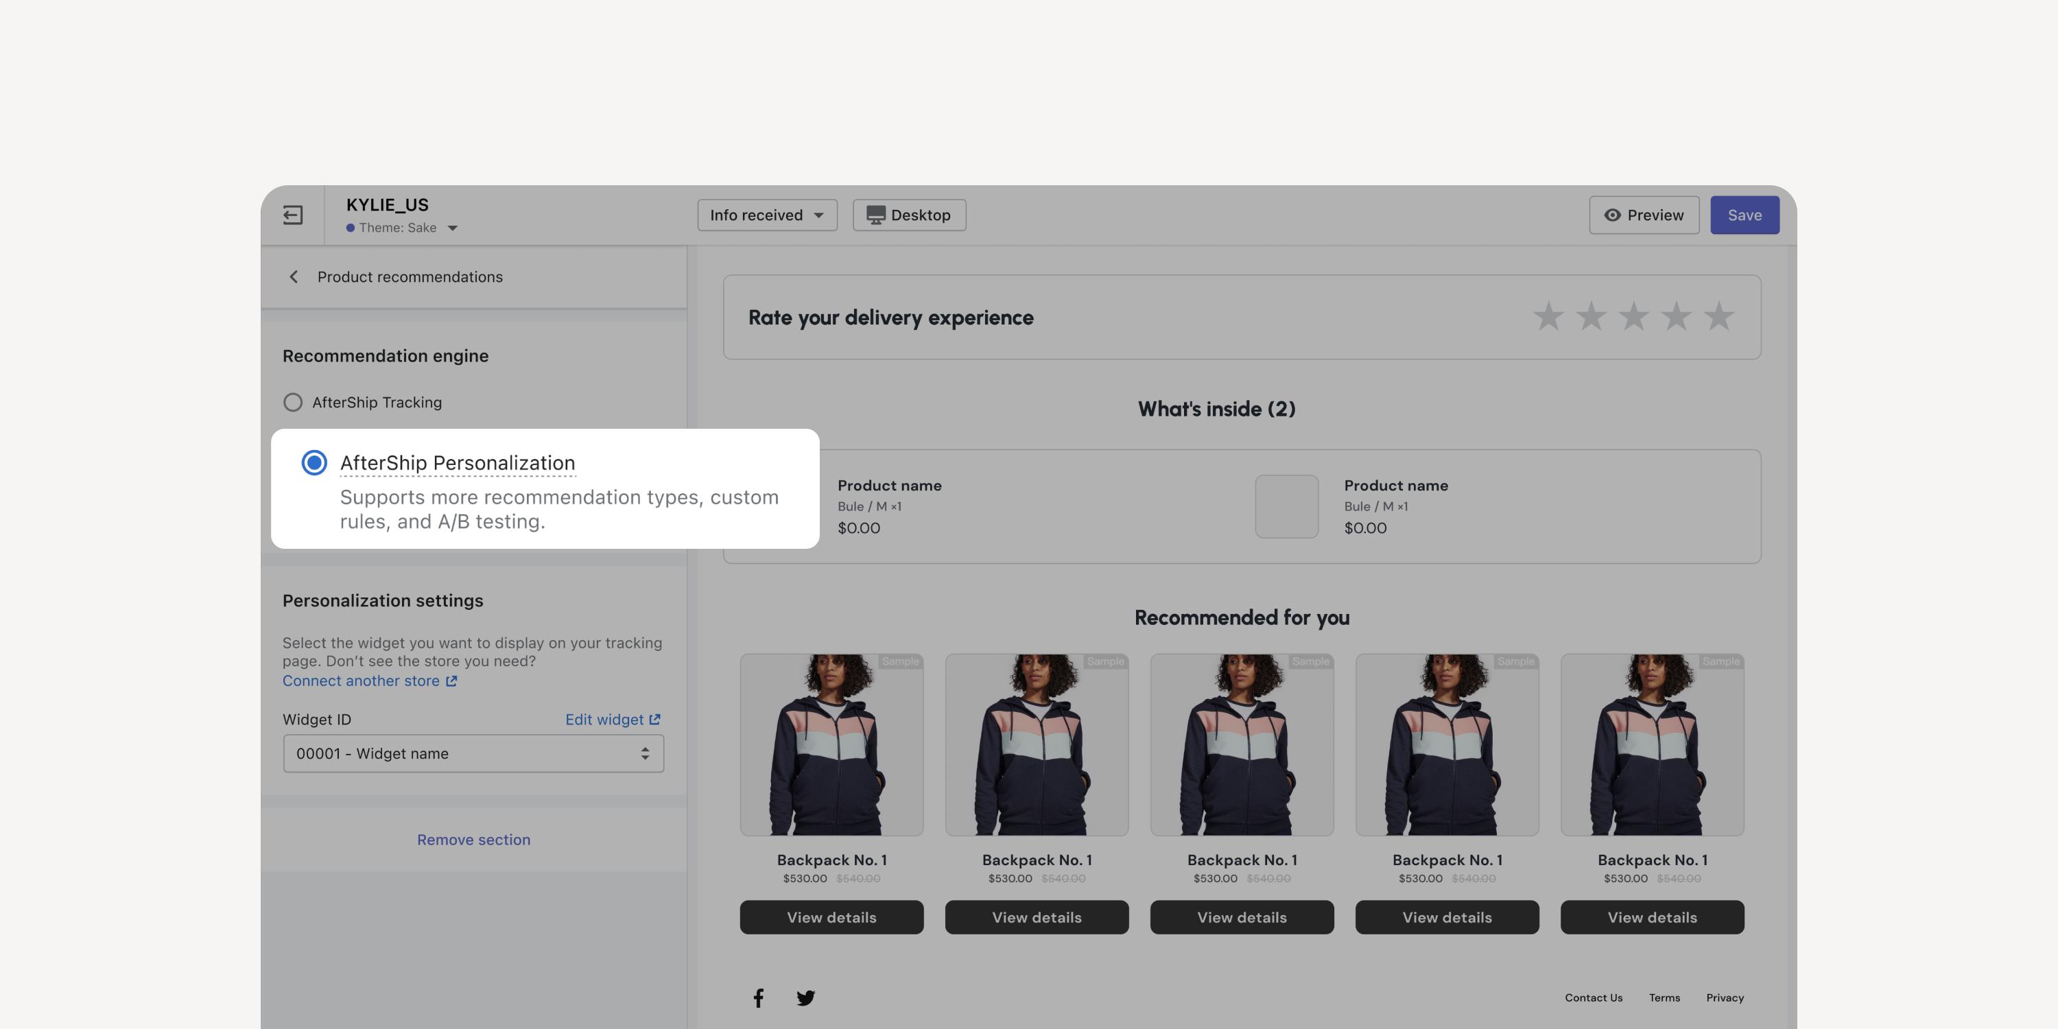
Task: Click the fourth backpack product image
Action: (1447, 744)
